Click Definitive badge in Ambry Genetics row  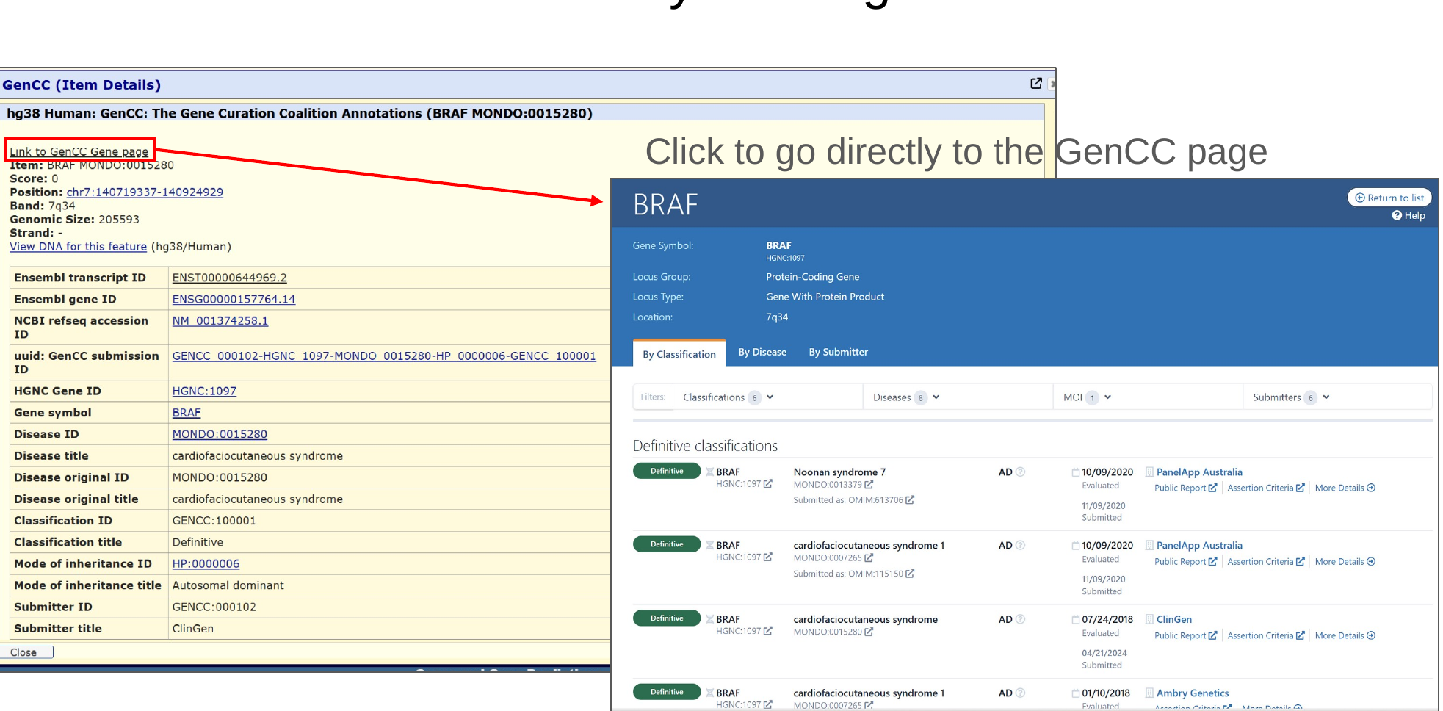(667, 692)
